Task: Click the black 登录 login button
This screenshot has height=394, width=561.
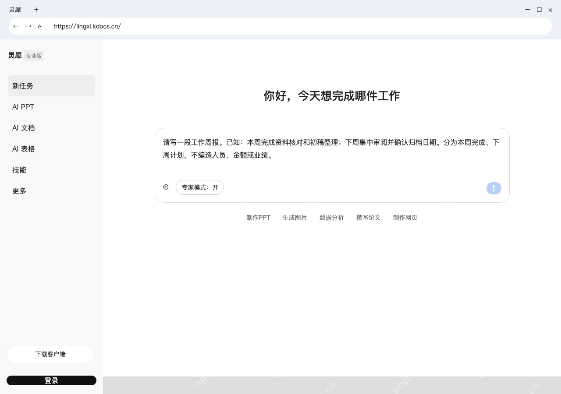Action: tap(51, 380)
